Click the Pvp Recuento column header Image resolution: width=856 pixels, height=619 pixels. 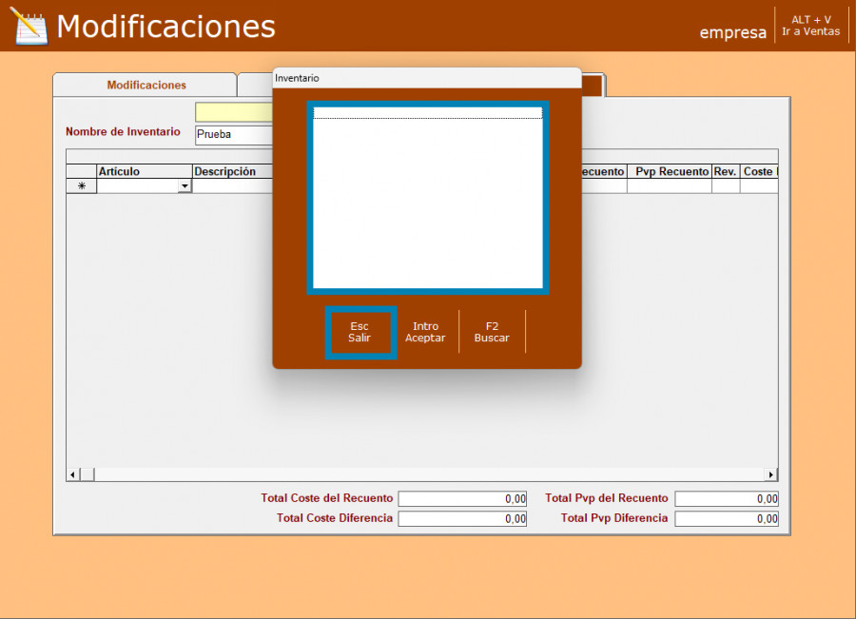671,172
